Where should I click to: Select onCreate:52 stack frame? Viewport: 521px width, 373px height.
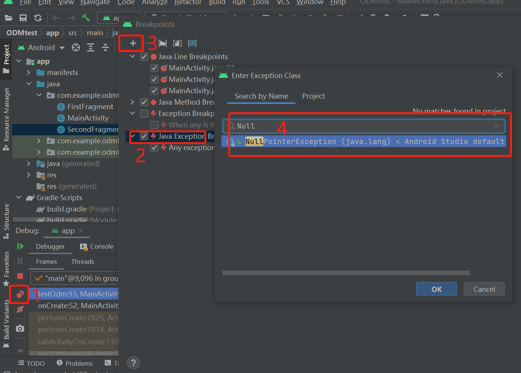[x=74, y=306]
